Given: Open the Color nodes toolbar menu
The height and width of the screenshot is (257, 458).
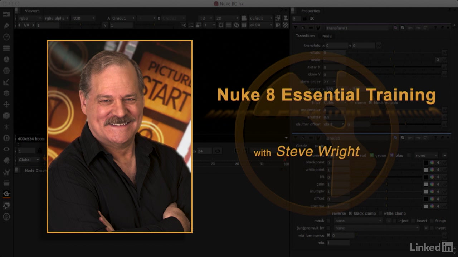Looking at the screenshot, I should click(x=6, y=60).
